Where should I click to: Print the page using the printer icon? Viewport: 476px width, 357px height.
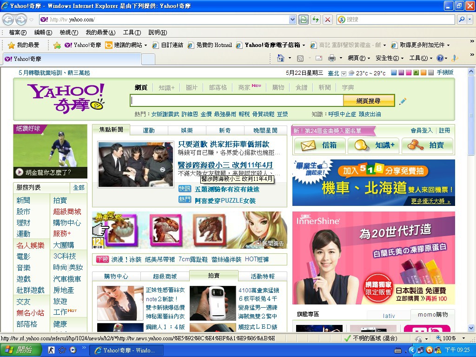[332, 58]
